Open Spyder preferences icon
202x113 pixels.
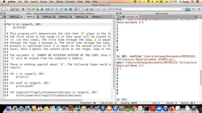click(87, 9)
